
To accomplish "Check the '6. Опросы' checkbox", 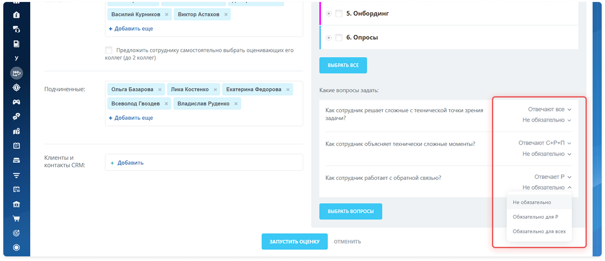I will click(339, 38).
